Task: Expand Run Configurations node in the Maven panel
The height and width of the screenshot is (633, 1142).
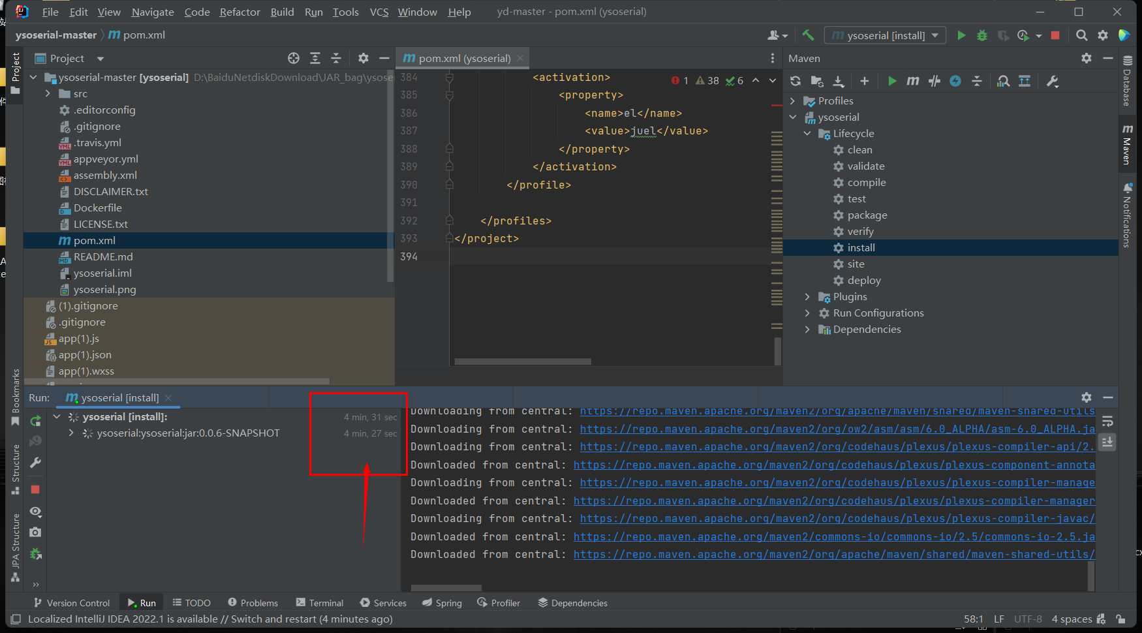Action: click(807, 313)
